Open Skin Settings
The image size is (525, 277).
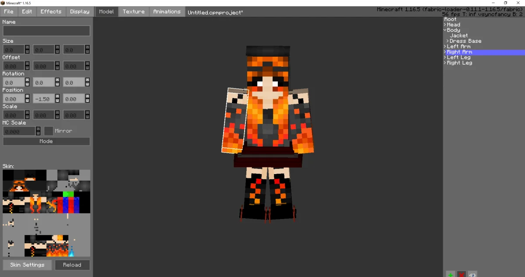[x=27, y=265]
